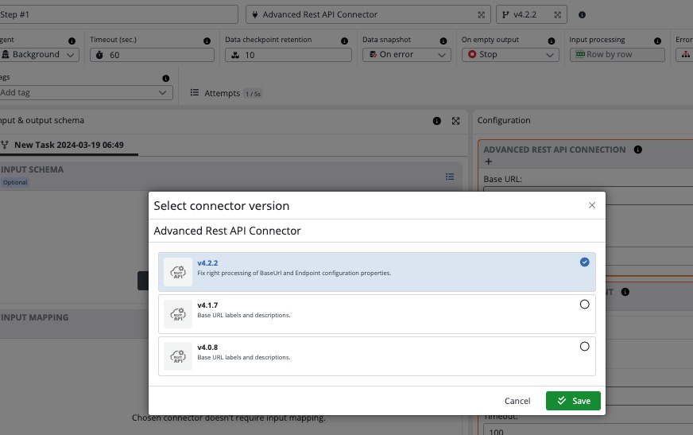Click the plus icon under Advanced REST API Connection
The height and width of the screenshot is (435, 693).
[x=488, y=162]
